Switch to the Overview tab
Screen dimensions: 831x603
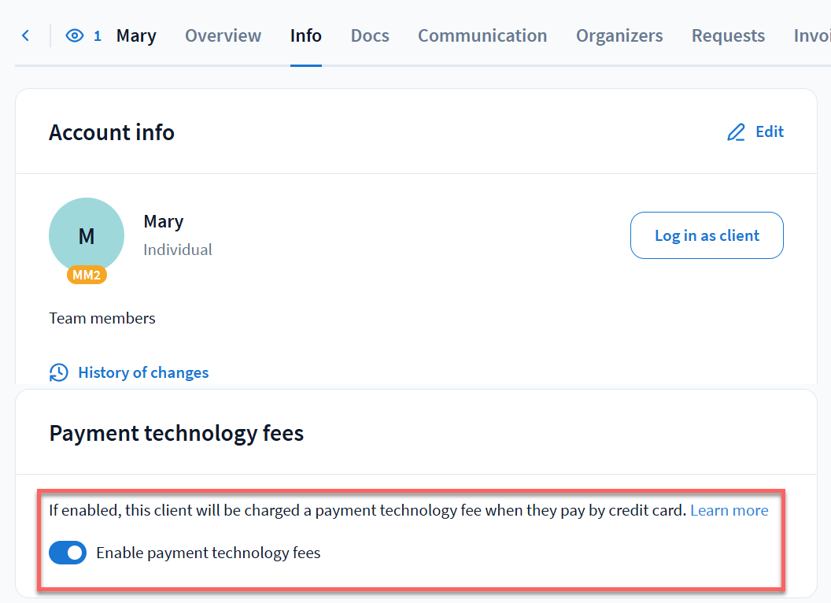223,35
